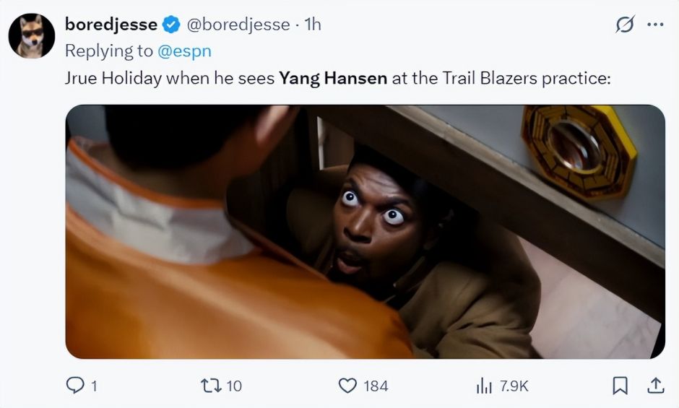Click the reply count 1
Image resolution: width=679 pixels, height=408 pixels.
coord(94,386)
